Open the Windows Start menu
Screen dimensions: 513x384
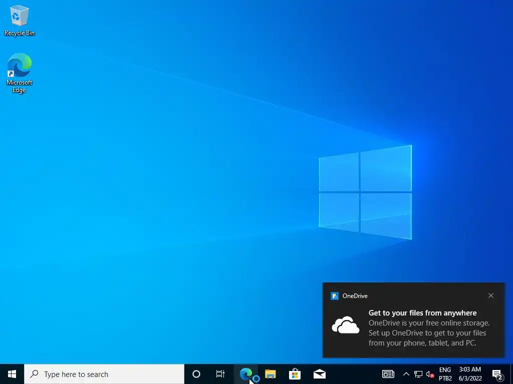point(12,374)
